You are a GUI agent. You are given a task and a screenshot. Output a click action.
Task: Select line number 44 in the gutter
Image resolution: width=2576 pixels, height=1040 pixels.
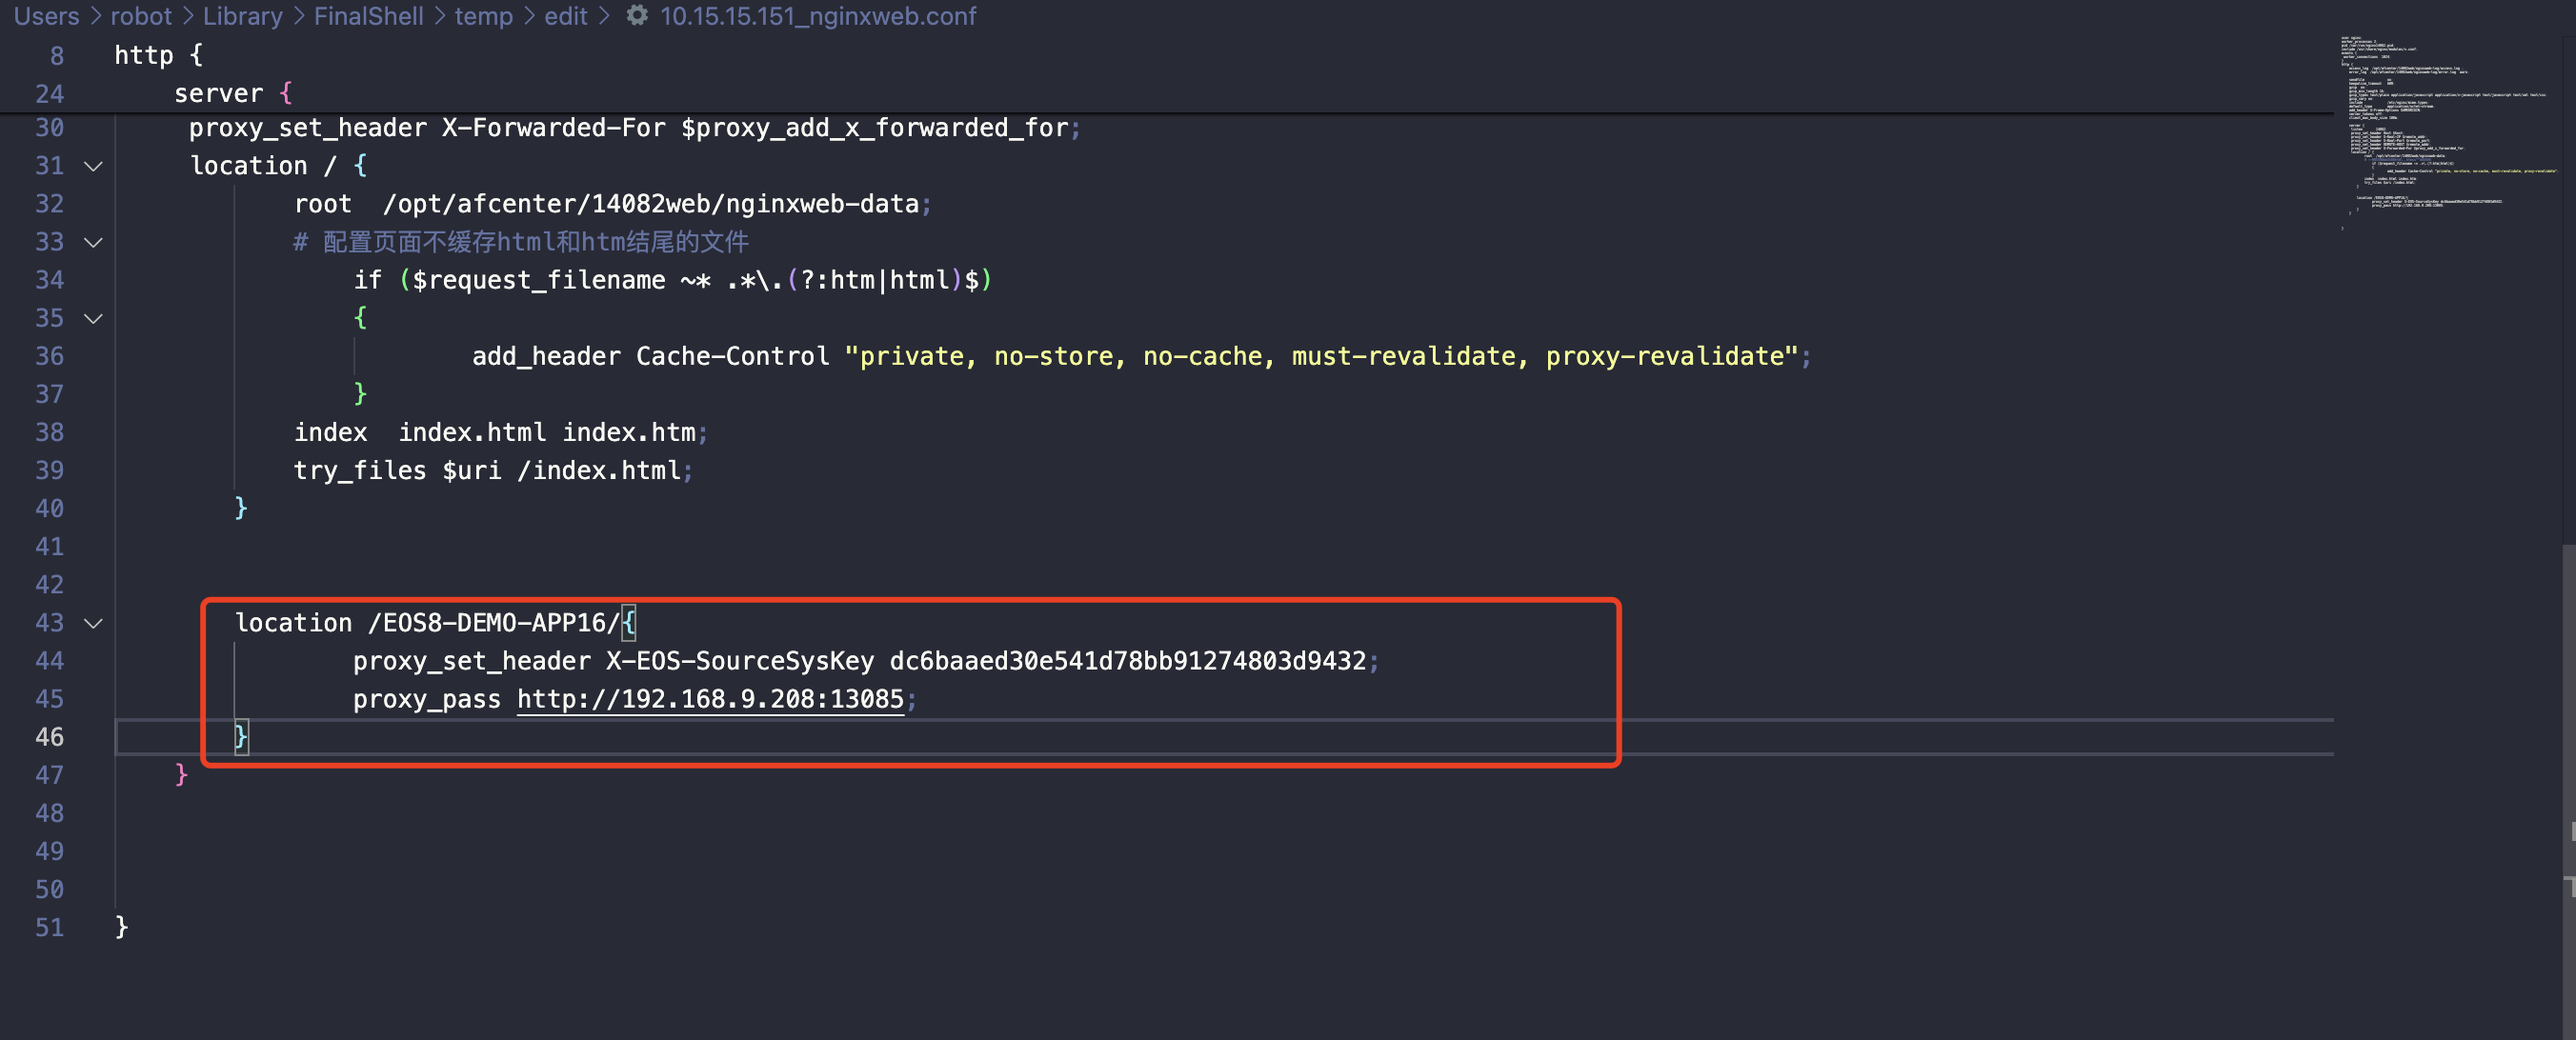coord(48,661)
